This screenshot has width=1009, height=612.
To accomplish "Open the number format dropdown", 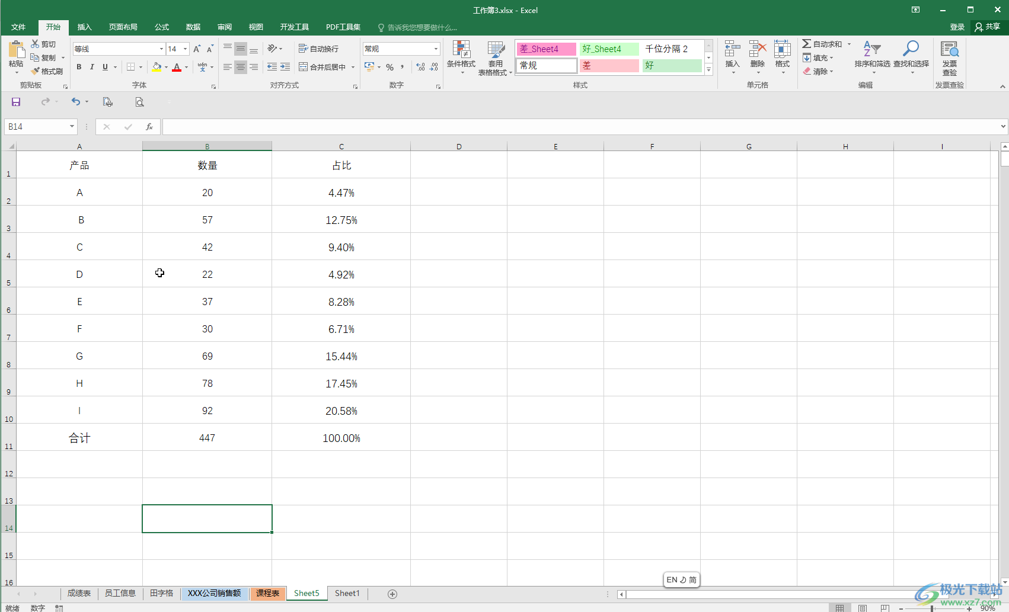I will coord(436,49).
